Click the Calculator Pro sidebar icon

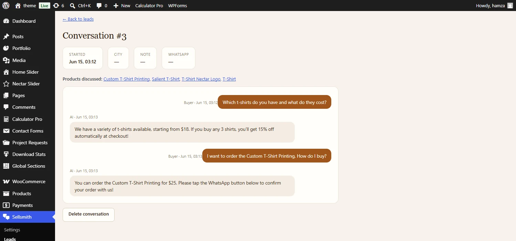[x=6, y=119]
